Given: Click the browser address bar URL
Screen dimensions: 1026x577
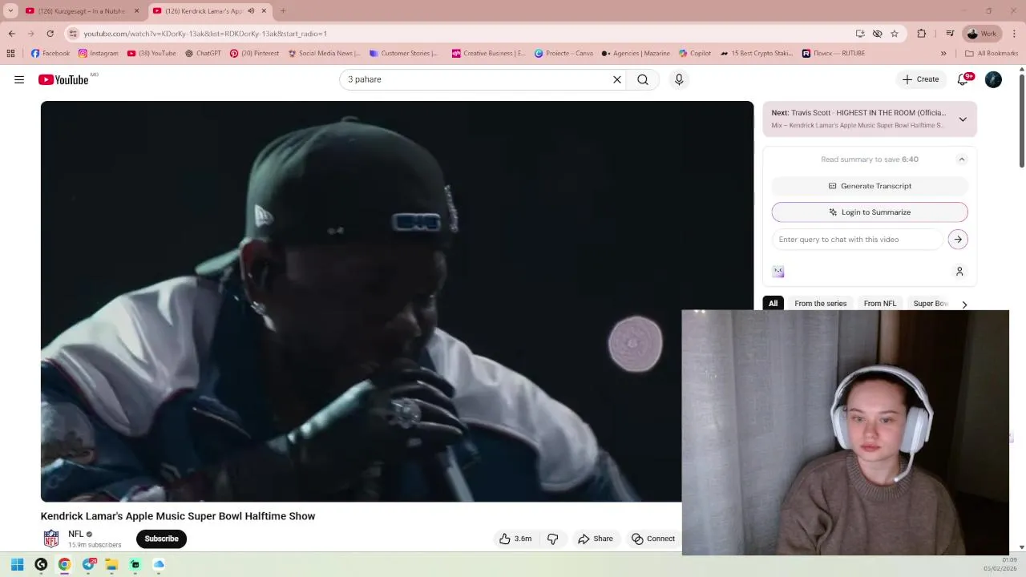Looking at the screenshot, I should [x=205, y=34].
